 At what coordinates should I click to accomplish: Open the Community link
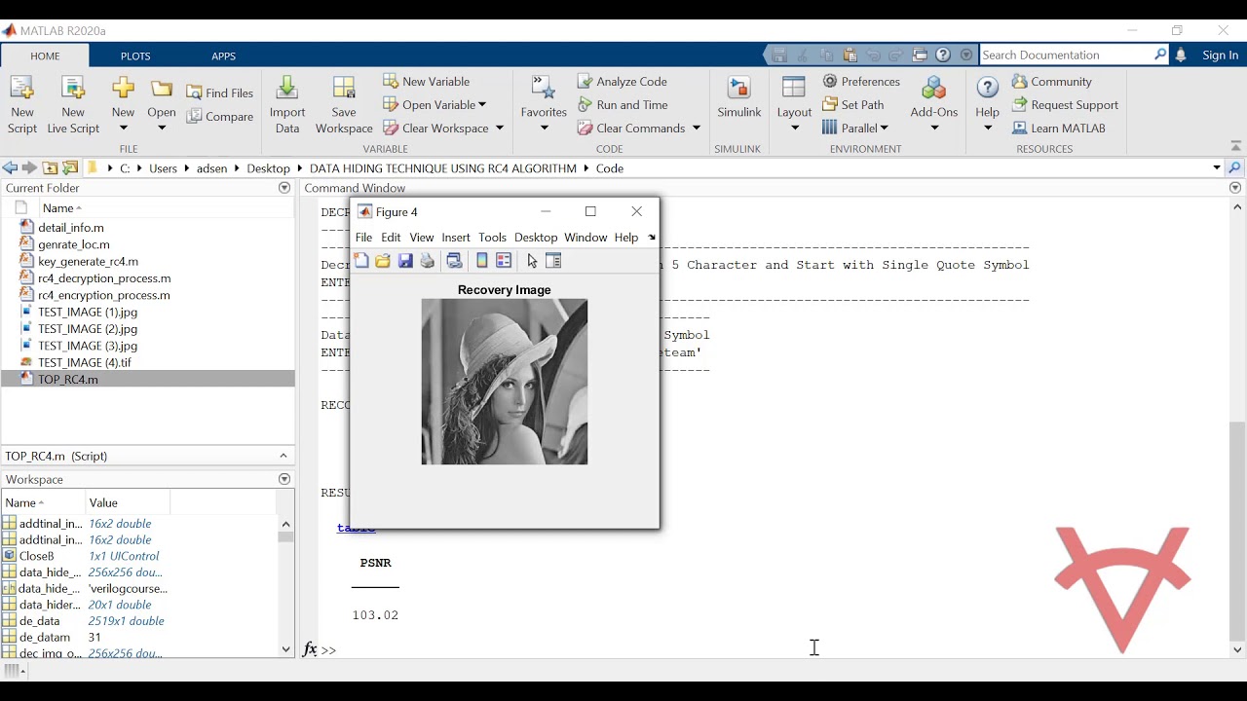point(1051,81)
